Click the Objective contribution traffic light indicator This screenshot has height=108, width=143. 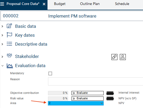(110, 93)
